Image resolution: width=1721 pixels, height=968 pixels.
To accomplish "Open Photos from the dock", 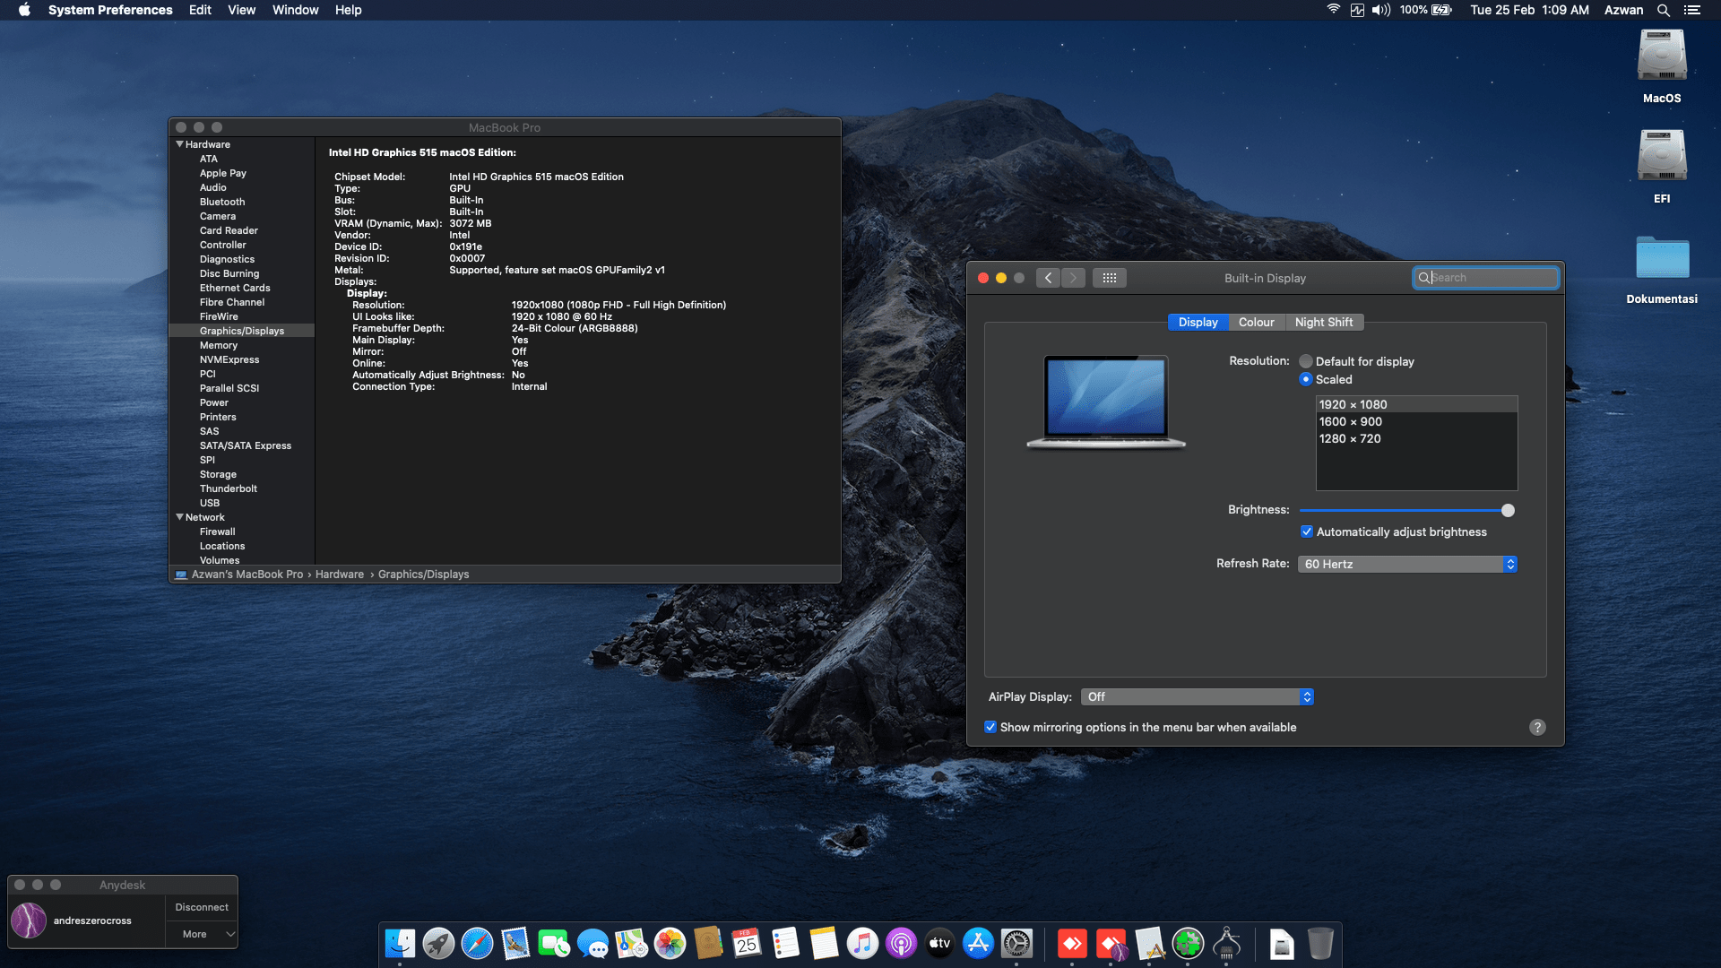I will tap(670, 944).
